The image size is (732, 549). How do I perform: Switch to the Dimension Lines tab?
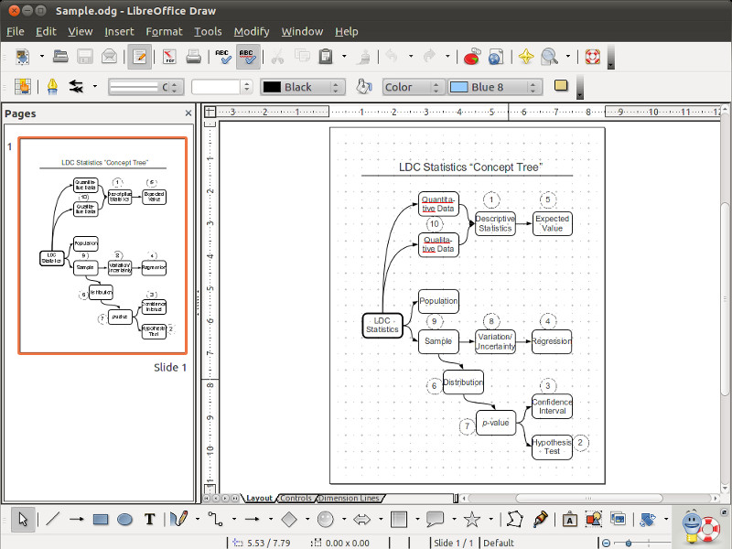[349, 499]
